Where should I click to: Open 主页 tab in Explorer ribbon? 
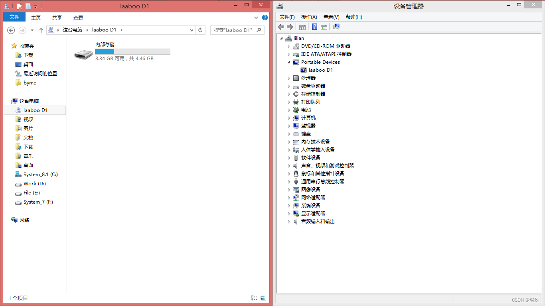pos(36,18)
